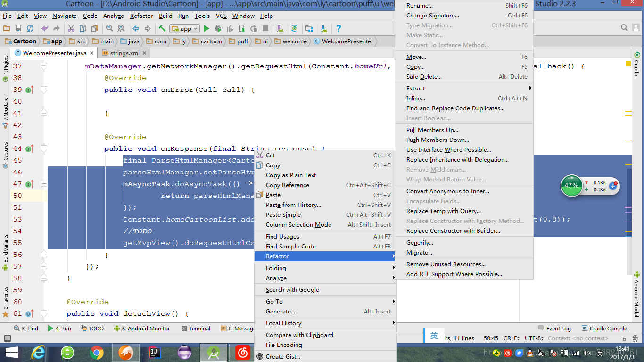Open the Navigate menu
Viewport: 644px width, 362px height.
coord(65,16)
